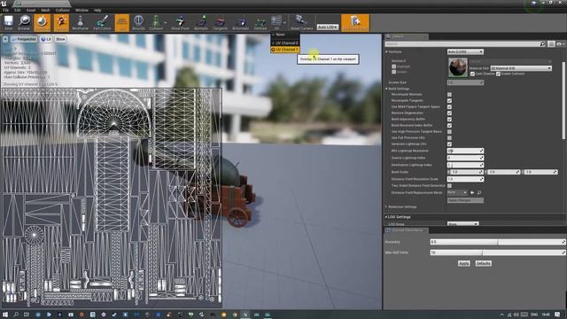Toggle the Binormals display icon

240,22
